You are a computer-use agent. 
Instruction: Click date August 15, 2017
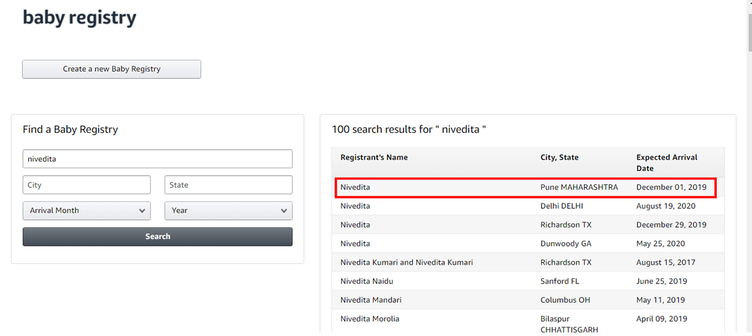666,262
